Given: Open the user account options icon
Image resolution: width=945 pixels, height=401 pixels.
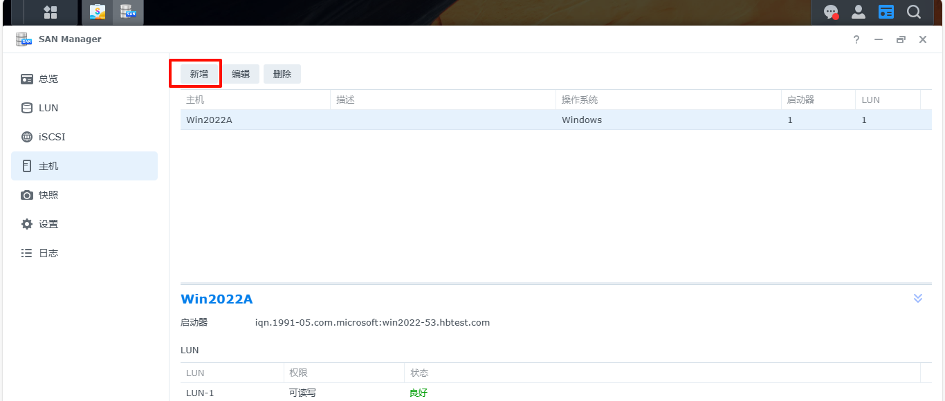Looking at the screenshot, I should [859, 12].
